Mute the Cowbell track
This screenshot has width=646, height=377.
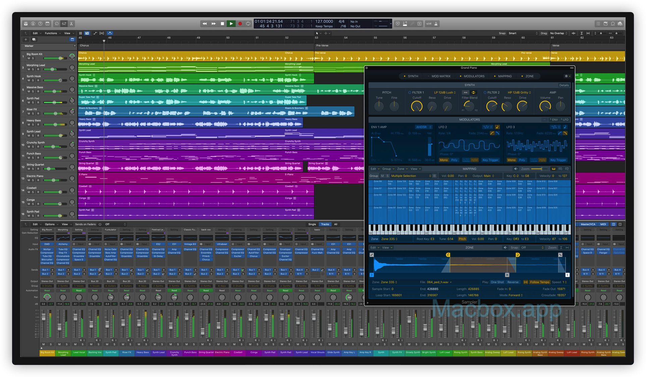point(29,192)
